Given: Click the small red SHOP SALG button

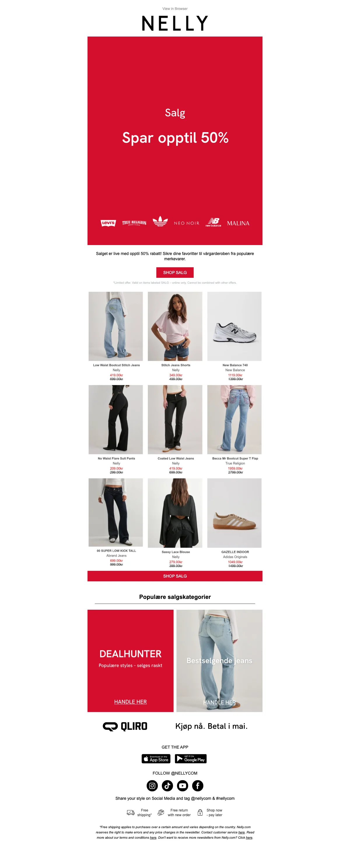Looking at the screenshot, I should [x=175, y=273].
